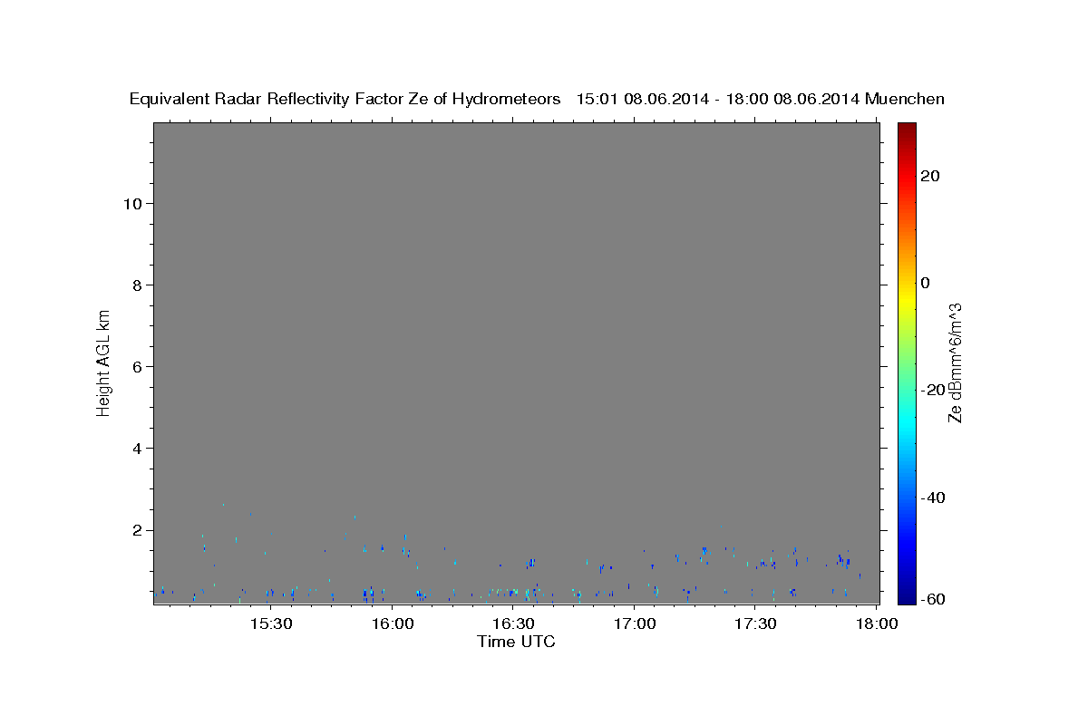Click the '16:00' time tick label
The image size is (1088, 725).
point(393,624)
